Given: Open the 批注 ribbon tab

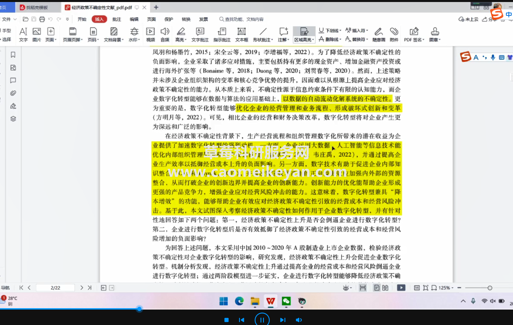Looking at the screenshot, I should [x=117, y=19].
